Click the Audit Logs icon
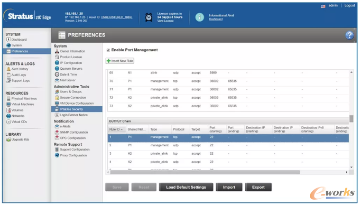Screen dimensions: 360x205 8,75
